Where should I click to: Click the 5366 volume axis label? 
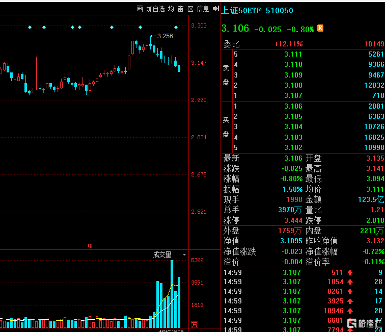pos(197,260)
